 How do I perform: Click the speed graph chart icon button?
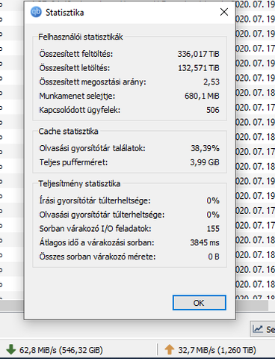click(x=258, y=329)
